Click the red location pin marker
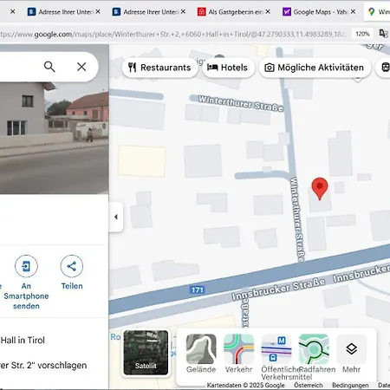Image resolution: width=390 pixels, height=390 pixels. (320, 189)
